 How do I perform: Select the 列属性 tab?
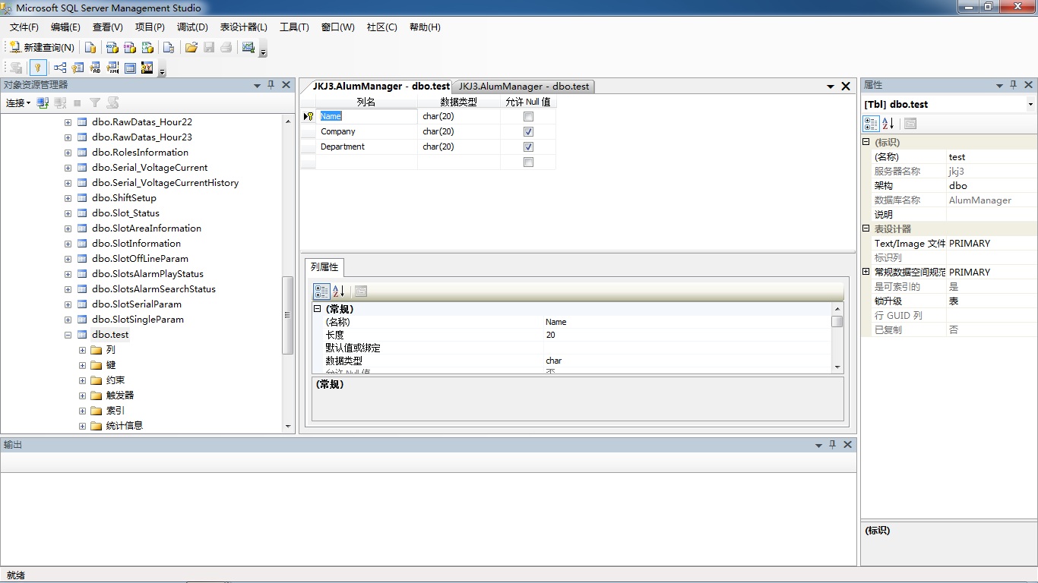click(325, 267)
